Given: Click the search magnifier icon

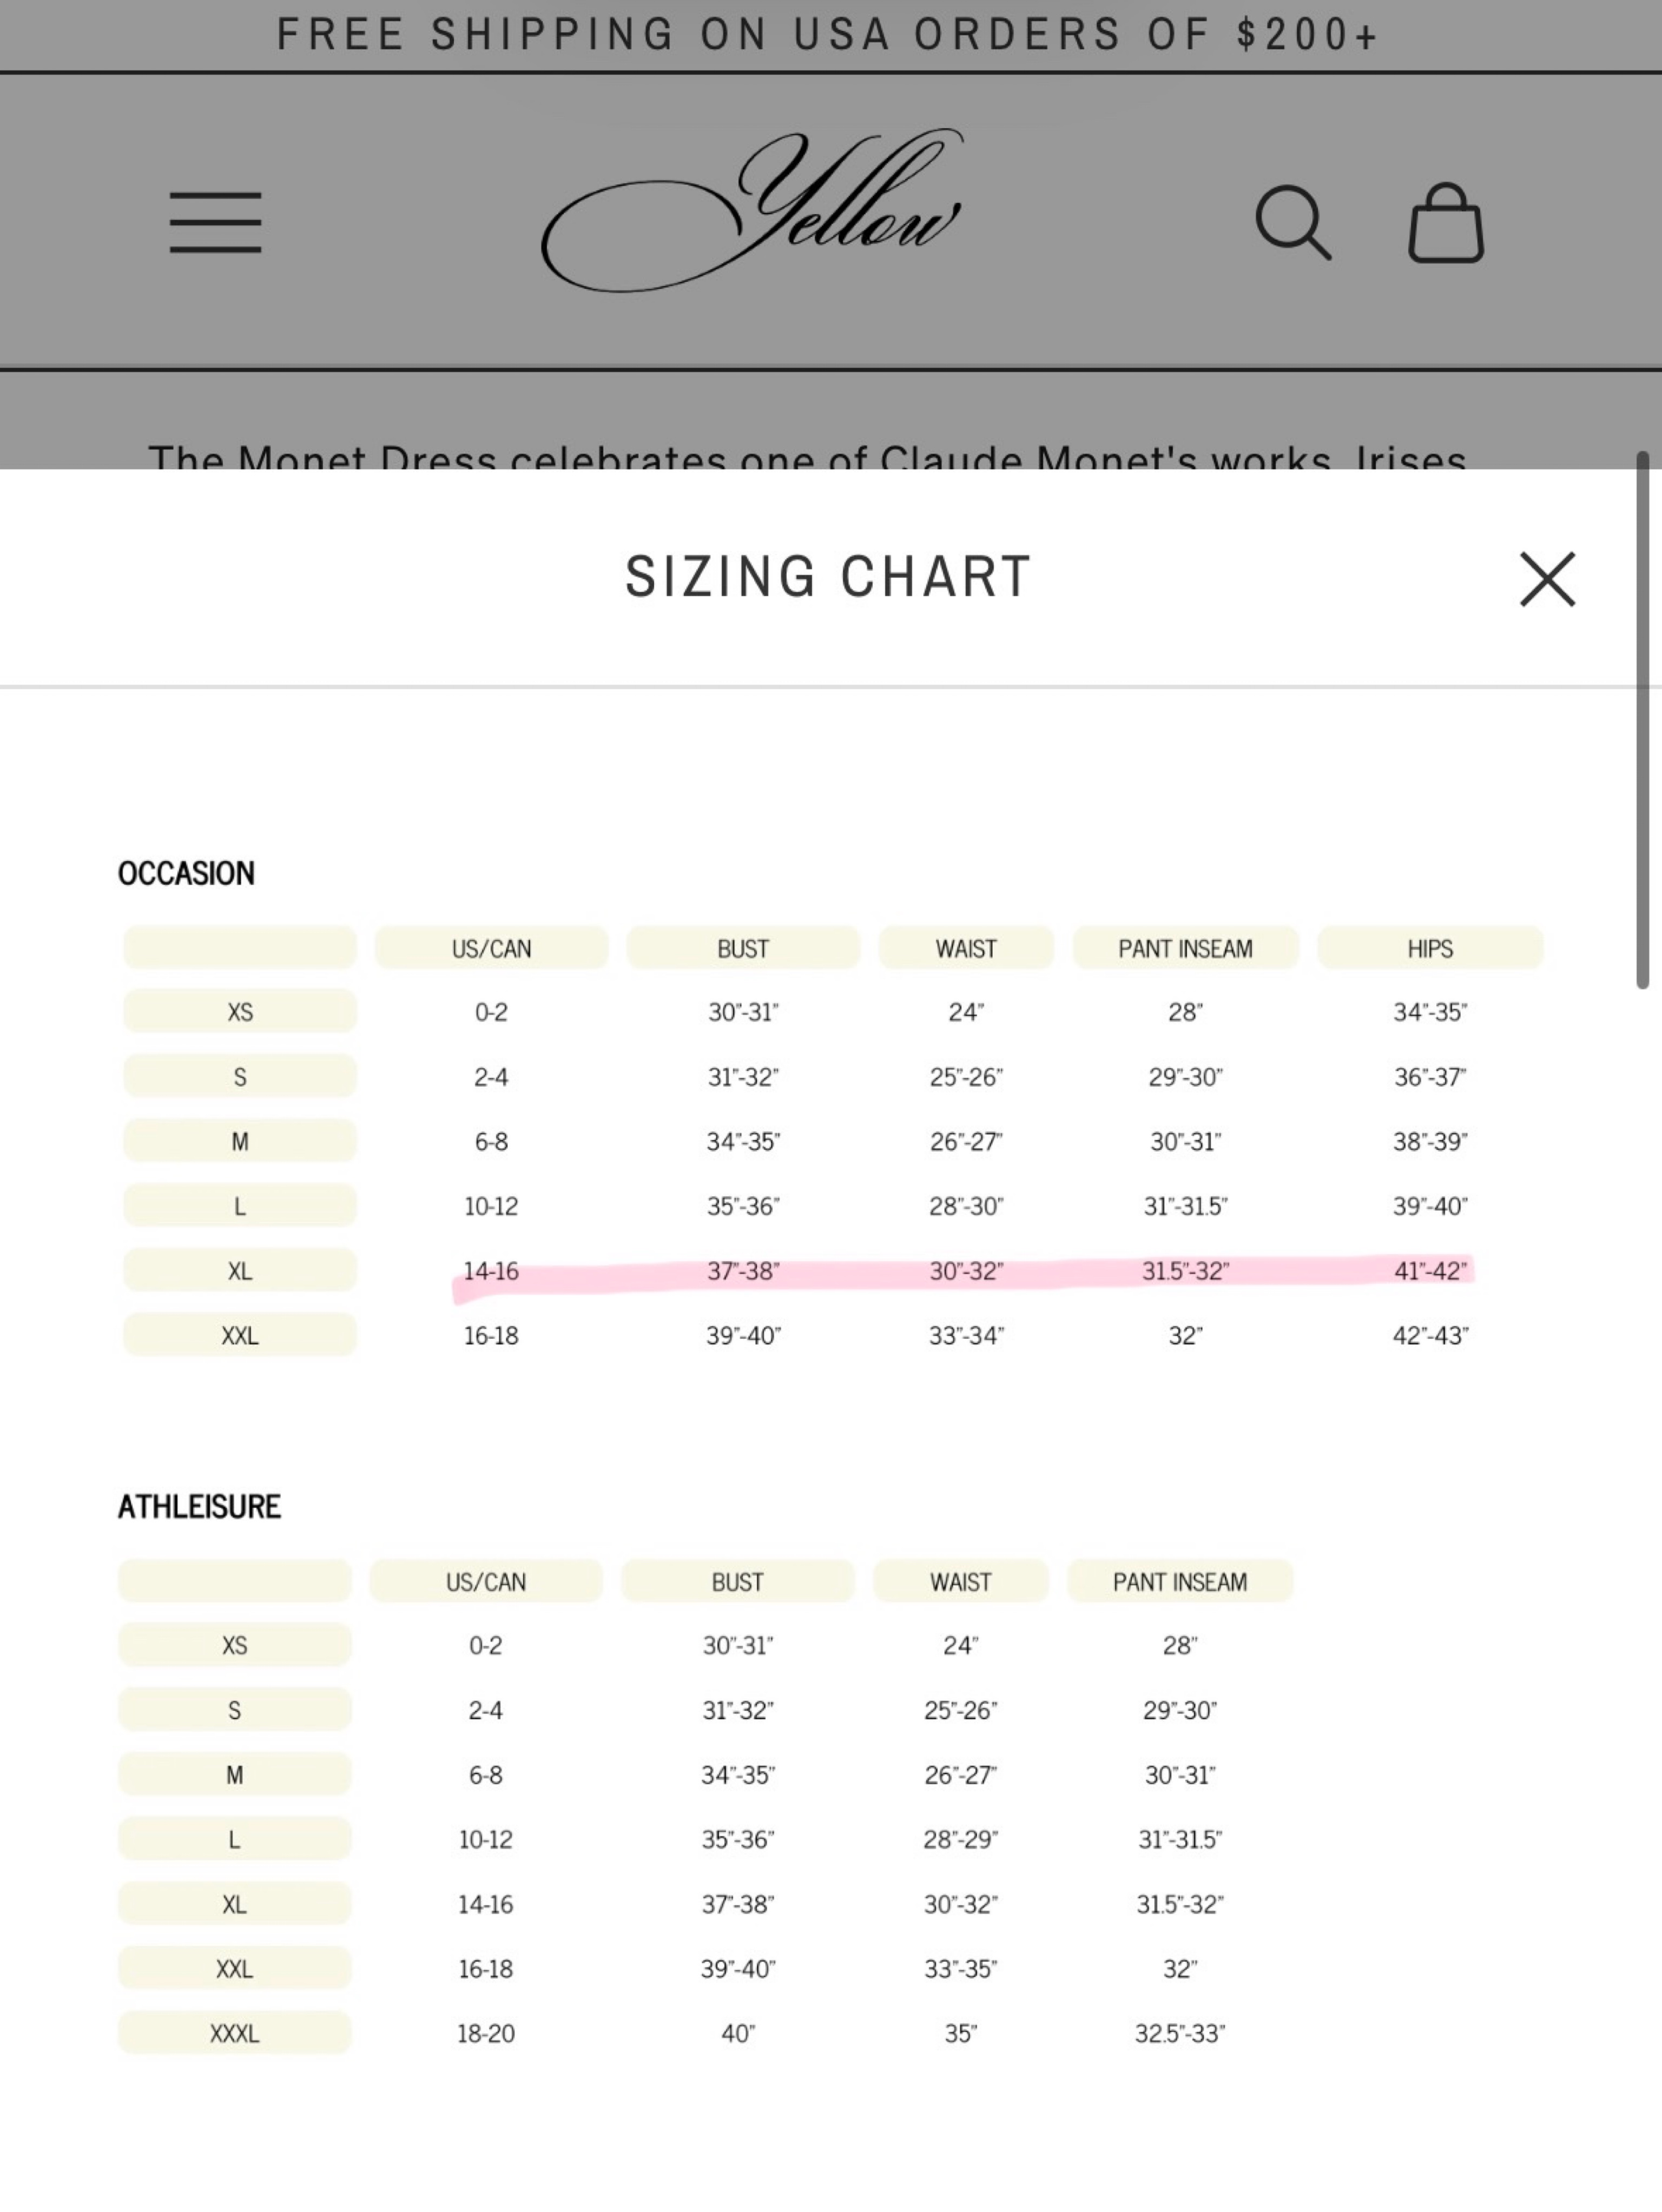Looking at the screenshot, I should [1293, 222].
